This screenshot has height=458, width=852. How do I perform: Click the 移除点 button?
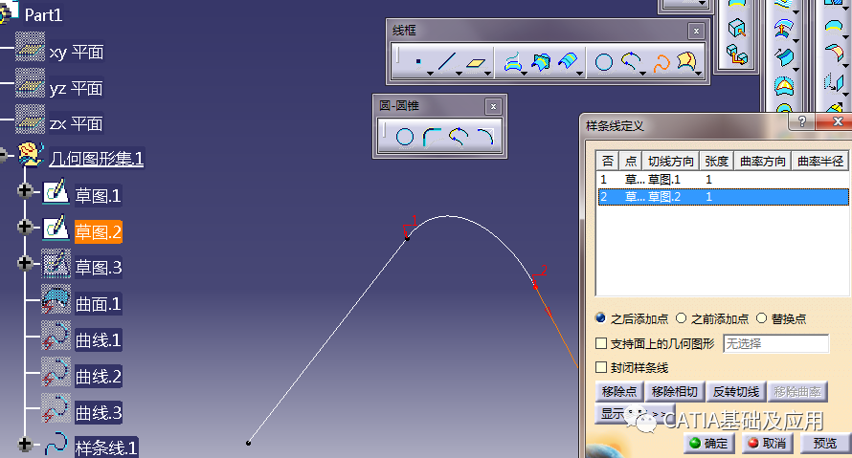coord(618,391)
